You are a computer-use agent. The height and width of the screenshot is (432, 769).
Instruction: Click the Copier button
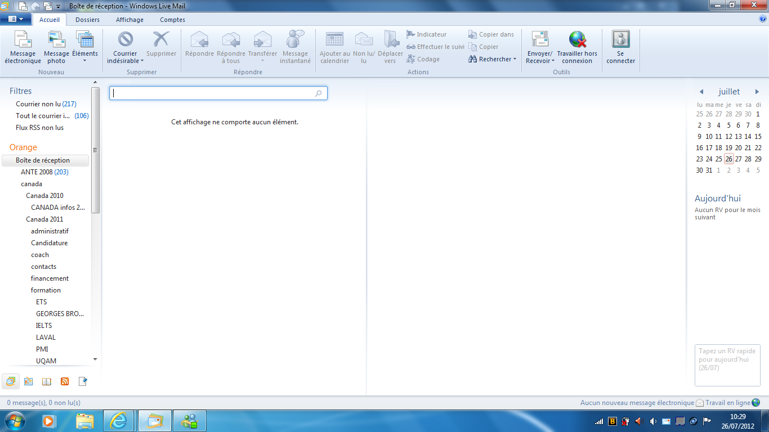484,47
